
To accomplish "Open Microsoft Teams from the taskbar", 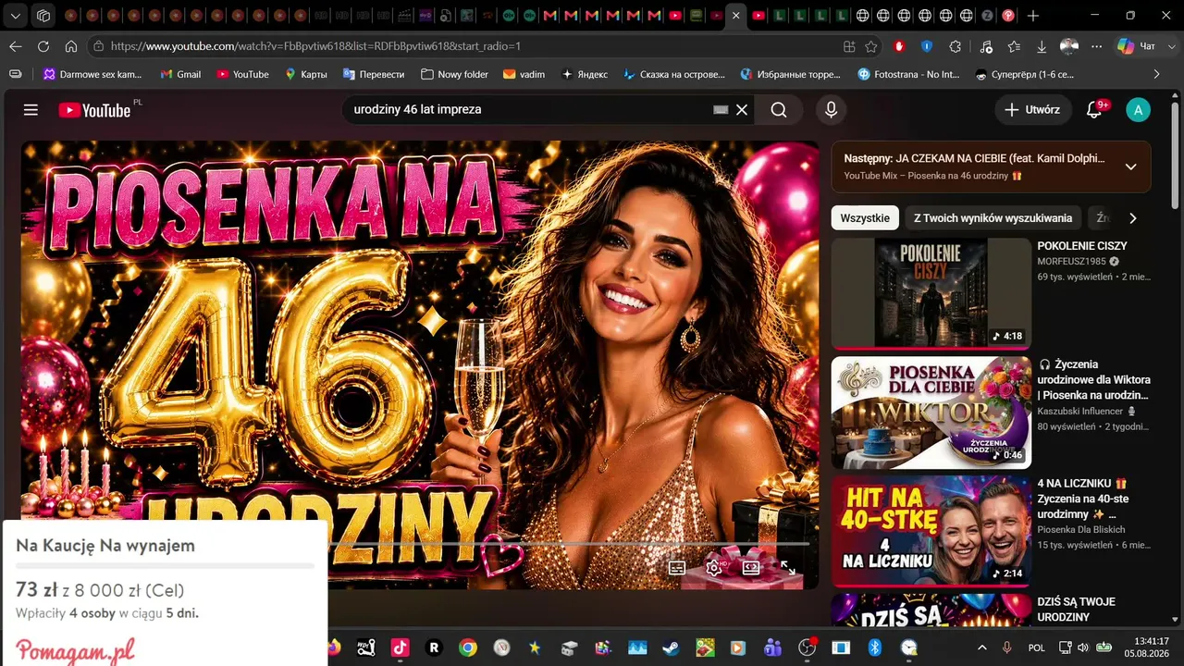I will [x=772, y=647].
